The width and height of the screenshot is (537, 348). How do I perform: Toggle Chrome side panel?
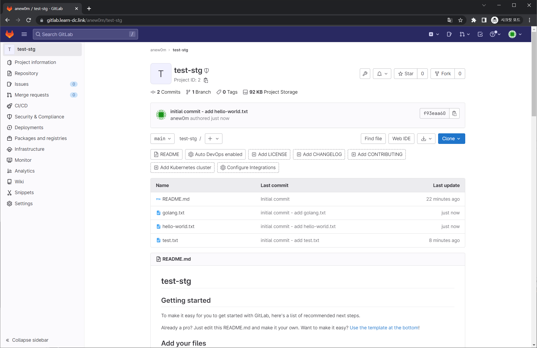pos(484,20)
